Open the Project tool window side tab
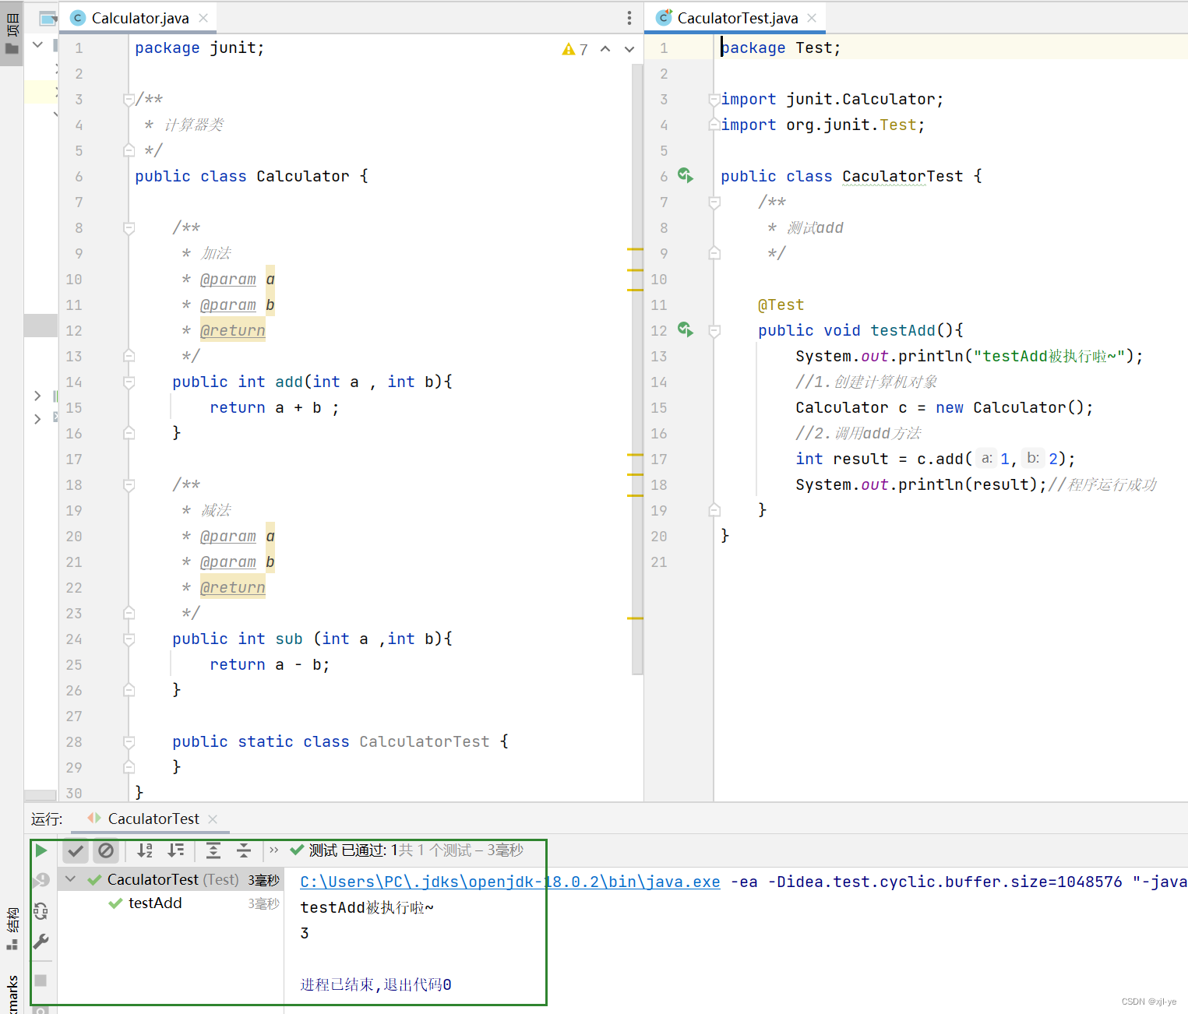The height and width of the screenshot is (1014, 1188). pyautogui.click(x=12, y=33)
